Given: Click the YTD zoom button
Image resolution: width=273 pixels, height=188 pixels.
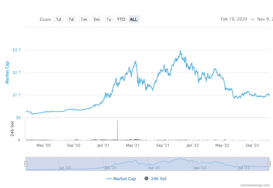Looking at the screenshot, I should coord(121,19).
